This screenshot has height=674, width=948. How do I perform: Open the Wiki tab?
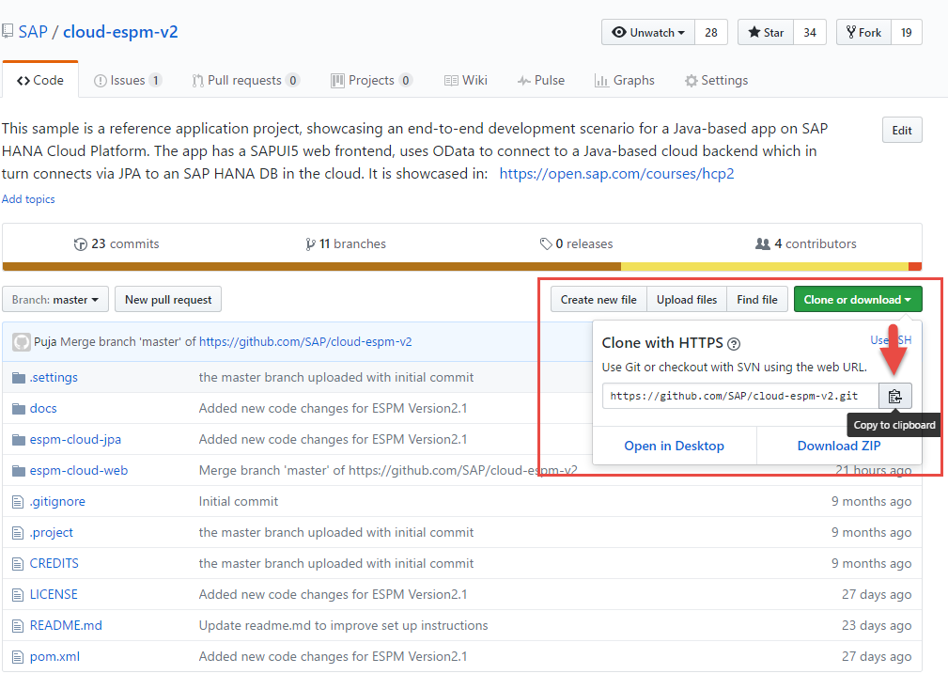pos(465,81)
